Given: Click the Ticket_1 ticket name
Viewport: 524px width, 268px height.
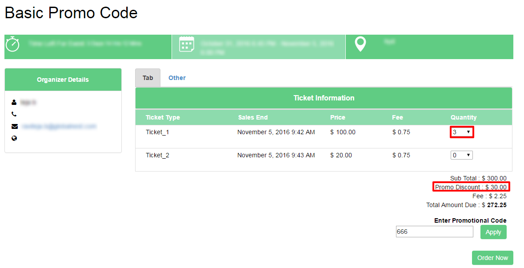Looking at the screenshot, I should click(x=157, y=132).
